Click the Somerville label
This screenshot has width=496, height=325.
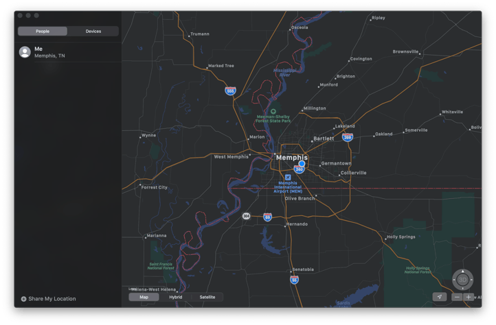click(416, 130)
